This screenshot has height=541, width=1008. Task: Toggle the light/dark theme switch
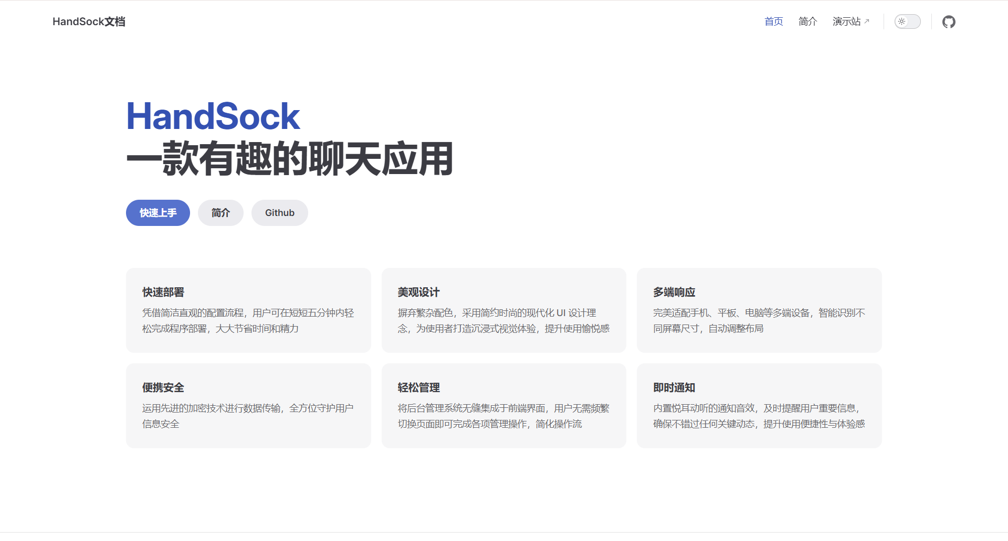(907, 21)
